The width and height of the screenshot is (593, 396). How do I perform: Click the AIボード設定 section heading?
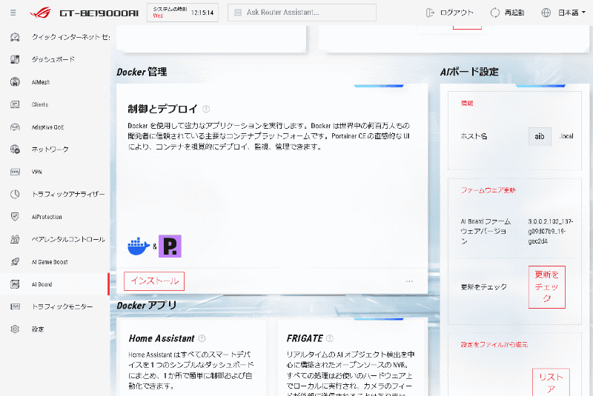click(469, 72)
